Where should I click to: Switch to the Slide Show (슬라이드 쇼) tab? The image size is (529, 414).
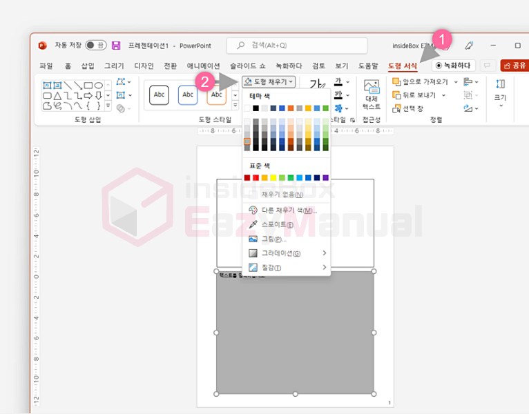point(248,66)
